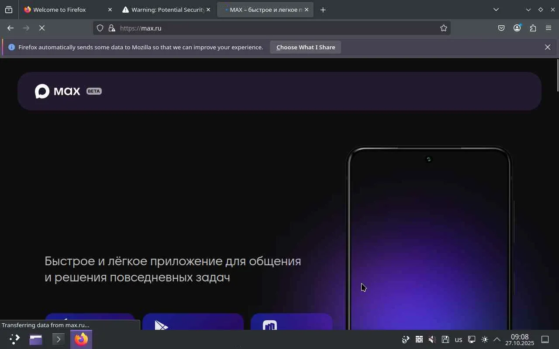Expand the list all tabs dropdown
The image size is (559, 349).
click(496, 10)
